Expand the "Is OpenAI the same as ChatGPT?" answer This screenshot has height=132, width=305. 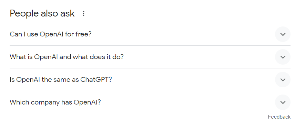[150, 80]
